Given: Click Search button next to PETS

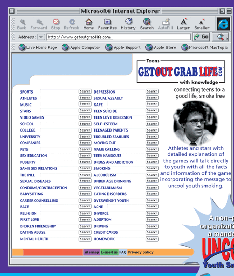Looking at the screenshot, I should 85,149.
